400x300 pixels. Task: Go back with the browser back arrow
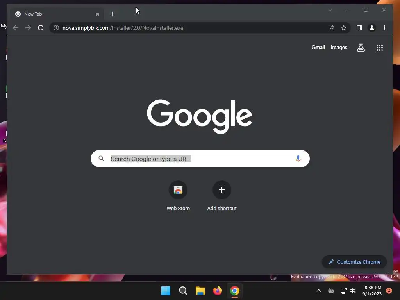pyautogui.click(x=16, y=28)
